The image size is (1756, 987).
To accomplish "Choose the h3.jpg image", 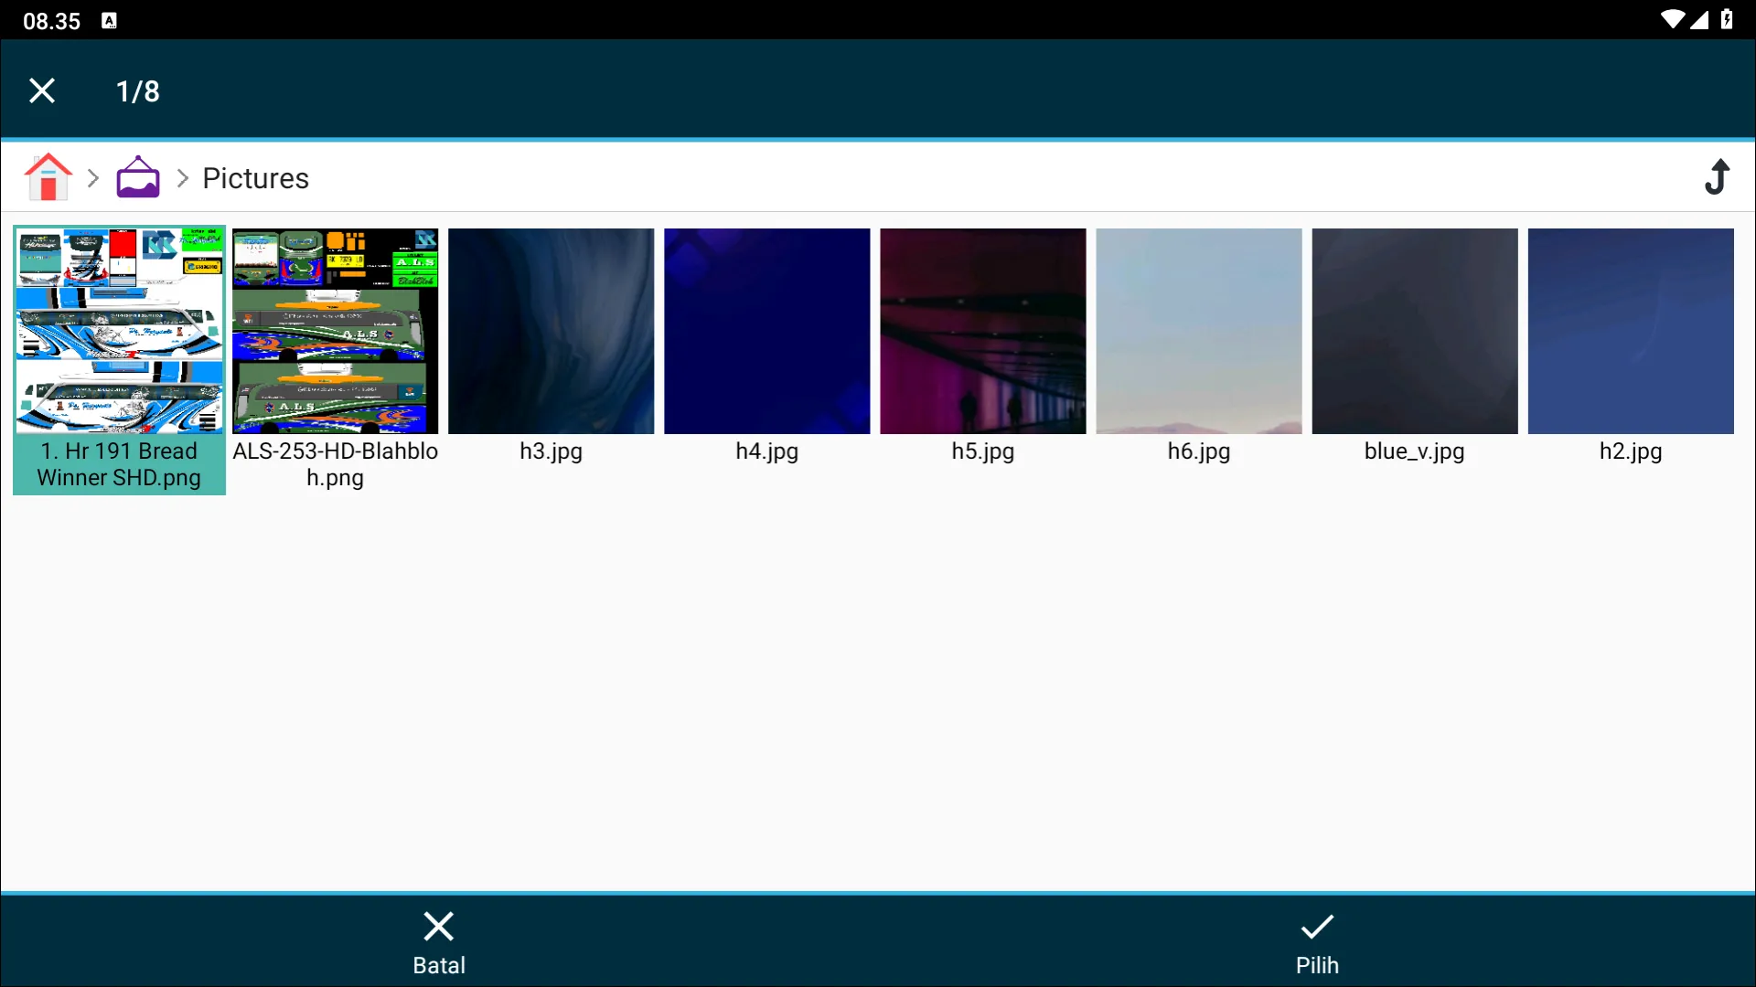I will [551, 332].
